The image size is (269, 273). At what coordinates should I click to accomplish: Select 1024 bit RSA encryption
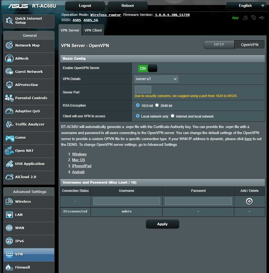point(138,105)
